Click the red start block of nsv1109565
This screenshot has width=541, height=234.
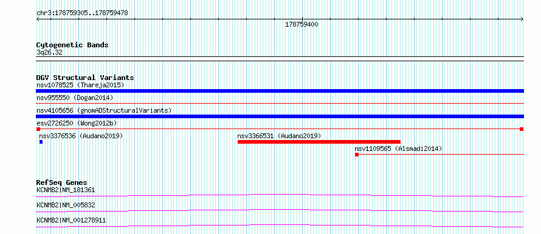point(357,155)
